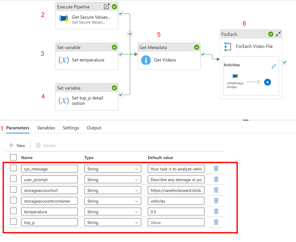This screenshot has width=296, height=242.
Task: Click ForEach success output connector checkmark
Action: point(284,62)
